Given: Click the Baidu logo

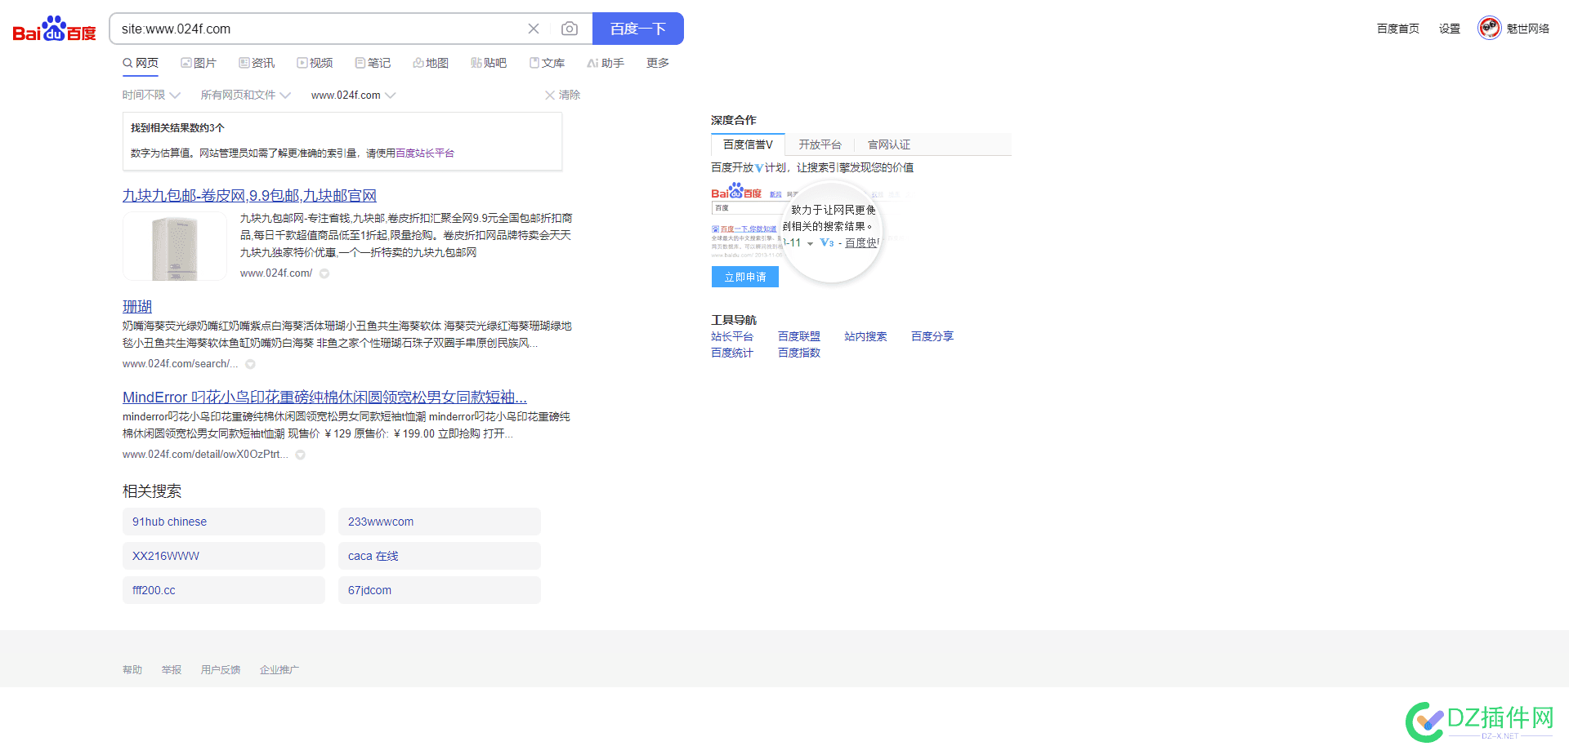Looking at the screenshot, I should click(x=54, y=29).
